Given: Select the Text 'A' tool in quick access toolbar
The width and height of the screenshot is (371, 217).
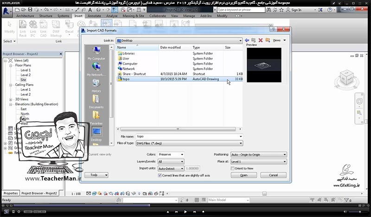Looking at the screenshot, I should [90, 10].
